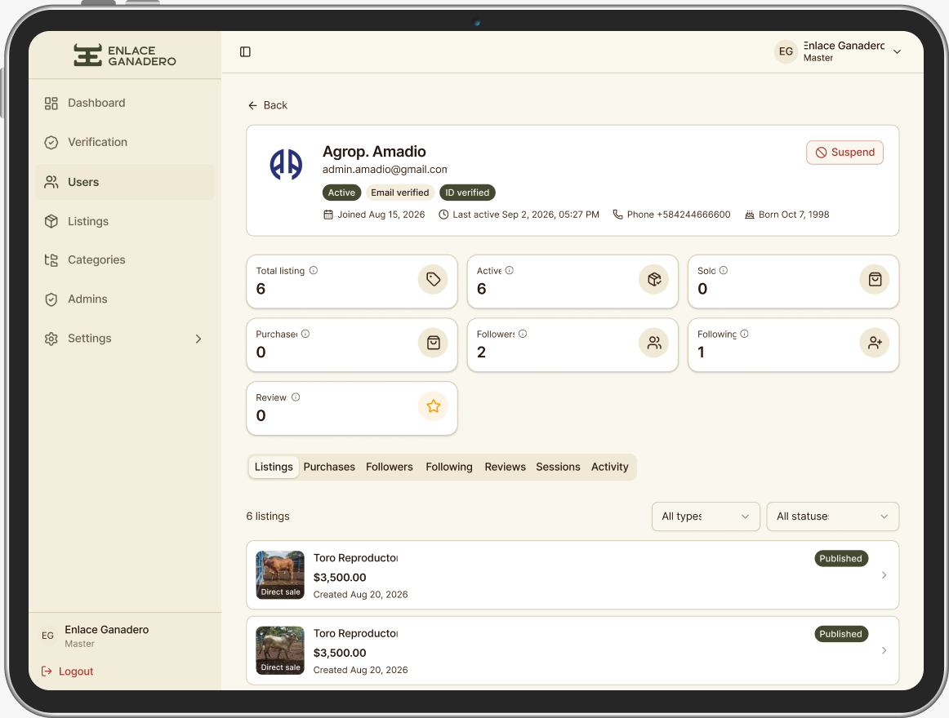Click the info icon next to Active
Viewport: 949px width, 718px height.
[x=510, y=270]
